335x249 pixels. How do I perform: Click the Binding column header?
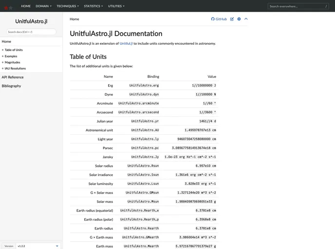(x=153, y=76)
